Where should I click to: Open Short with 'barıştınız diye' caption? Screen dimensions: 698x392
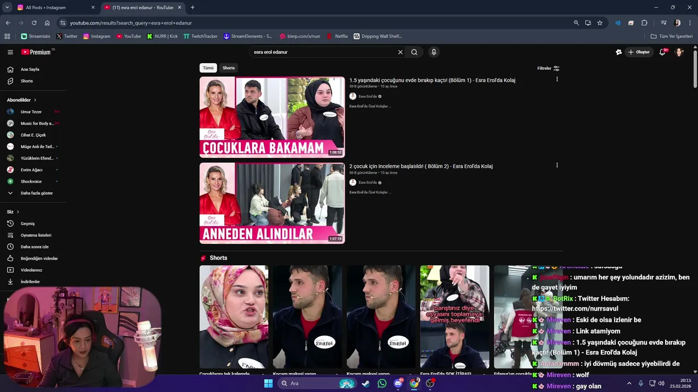click(x=455, y=317)
